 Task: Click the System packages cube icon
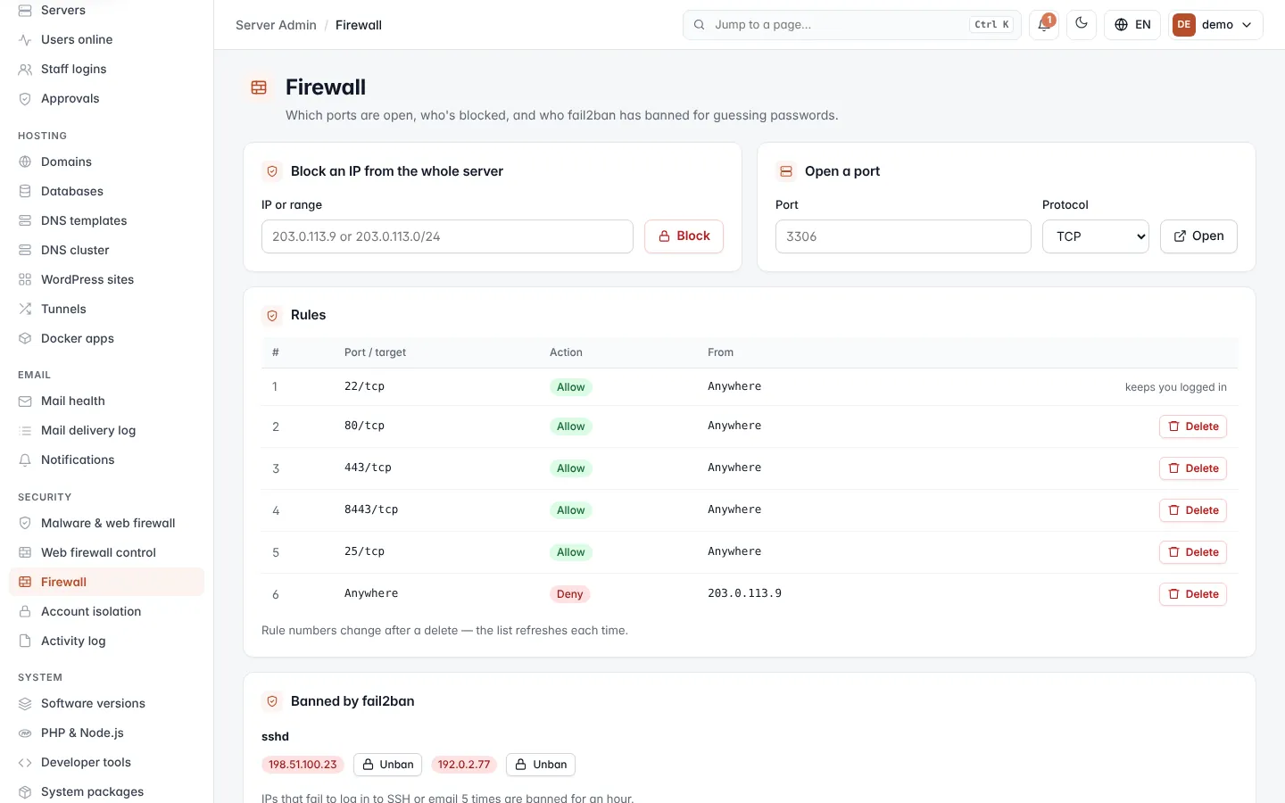pos(25,791)
